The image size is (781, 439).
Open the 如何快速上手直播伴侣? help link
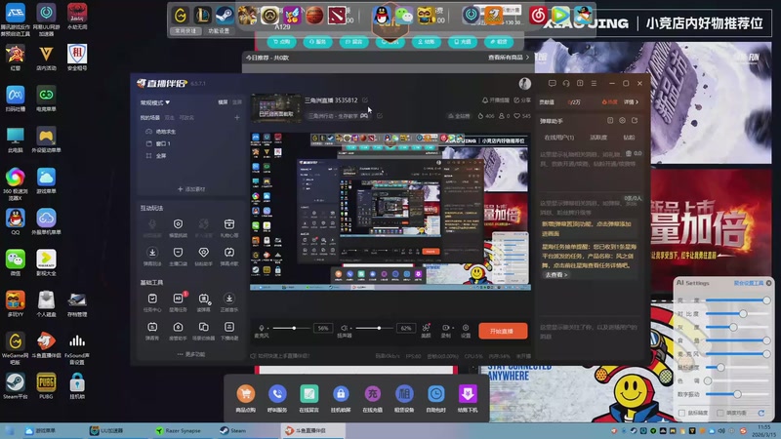(x=280, y=356)
